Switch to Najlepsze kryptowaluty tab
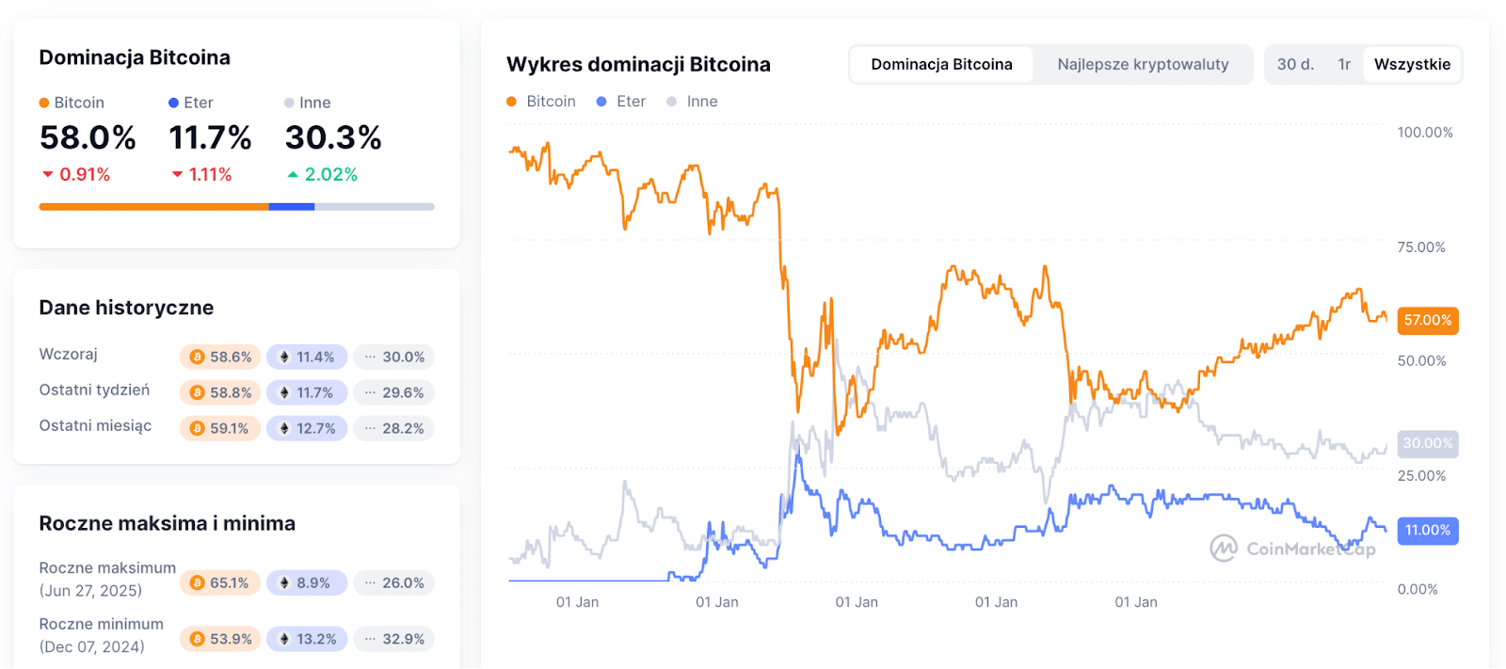 pyautogui.click(x=1143, y=65)
